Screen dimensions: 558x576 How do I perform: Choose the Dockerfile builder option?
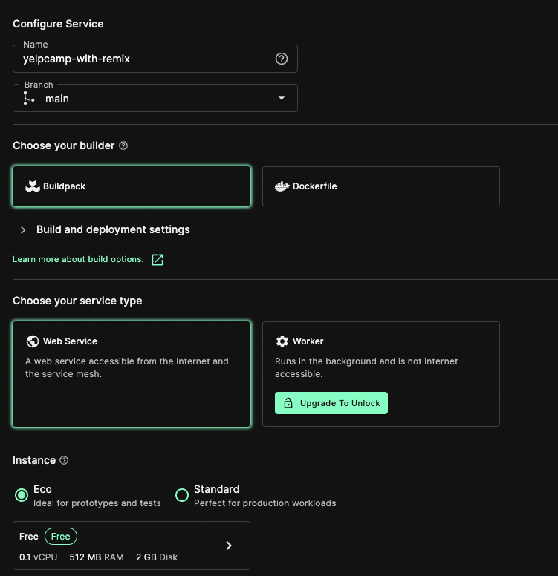pos(380,186)
